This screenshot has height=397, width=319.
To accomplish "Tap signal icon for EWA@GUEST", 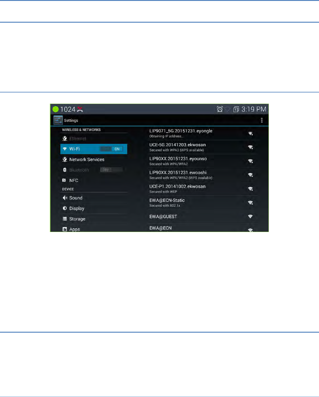I will pyautogui.click(x=250, y=216).
